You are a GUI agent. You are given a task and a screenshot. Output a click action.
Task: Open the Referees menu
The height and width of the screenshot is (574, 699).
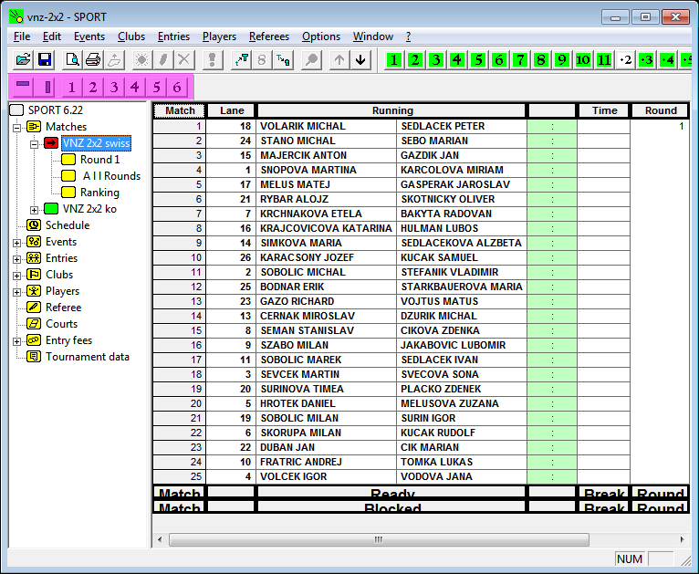point(269,37)
